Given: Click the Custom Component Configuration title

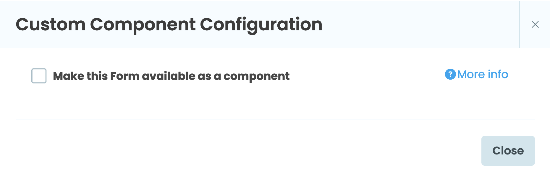Looking at the screenshot, I should coord(169,24).
